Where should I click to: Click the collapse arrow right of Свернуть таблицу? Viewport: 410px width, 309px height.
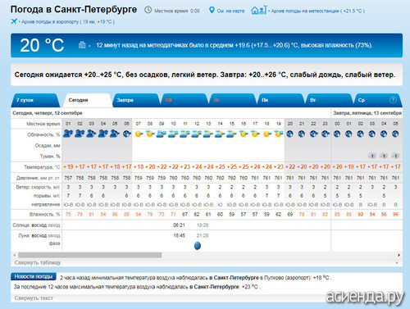(x=397, y=263)
